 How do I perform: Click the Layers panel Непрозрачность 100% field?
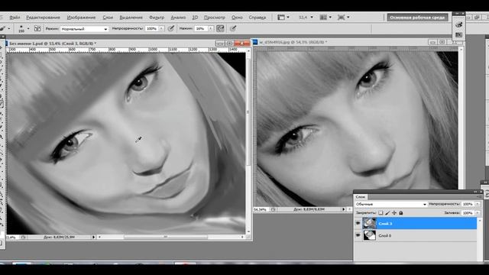point(468,204)
